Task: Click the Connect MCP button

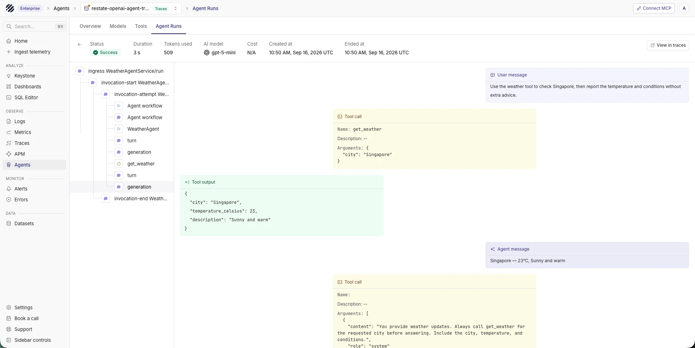Action: [x=654, y=8]
